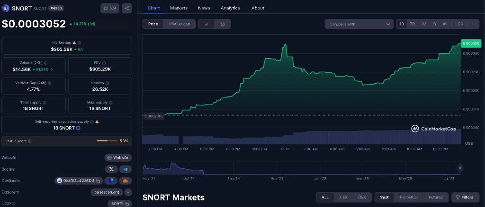Click the blue shield security icon

pos(111,181)
